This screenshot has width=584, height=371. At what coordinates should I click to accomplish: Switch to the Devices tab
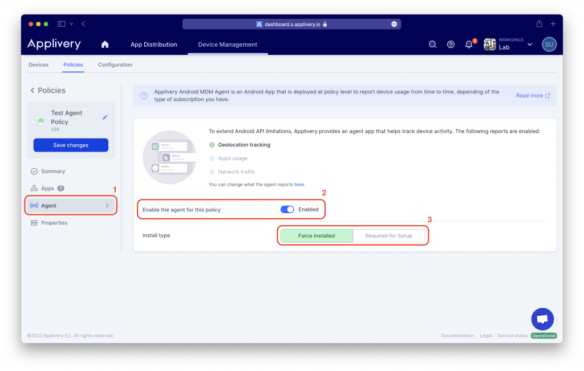38,65
